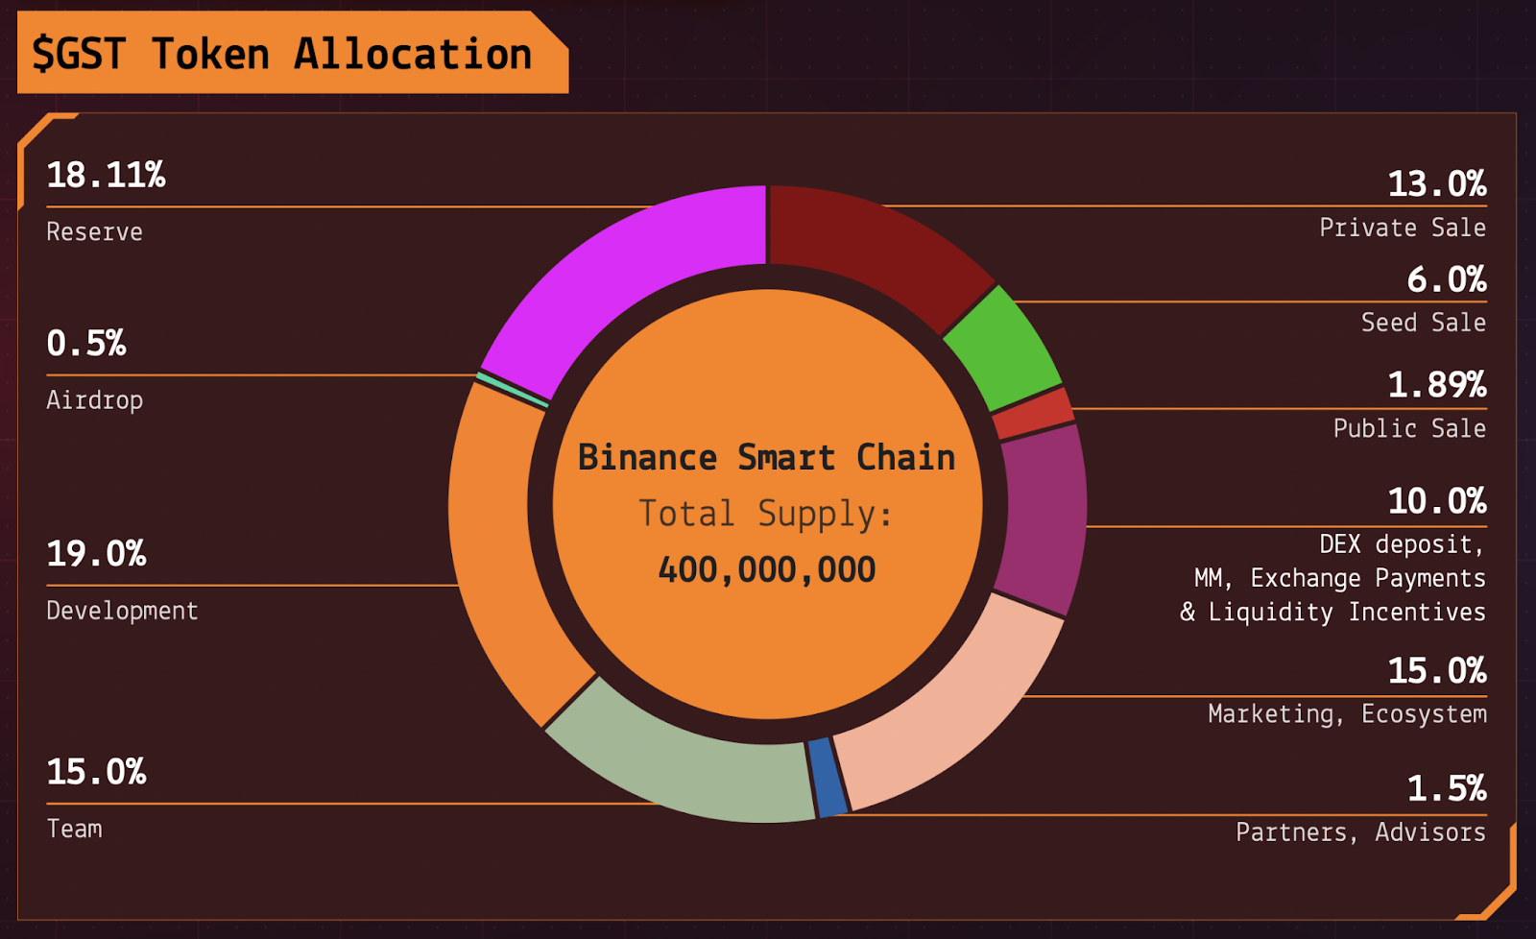Select the 400,000,000 total supply figure
The image size is (1536, 939).
[766, 569]
